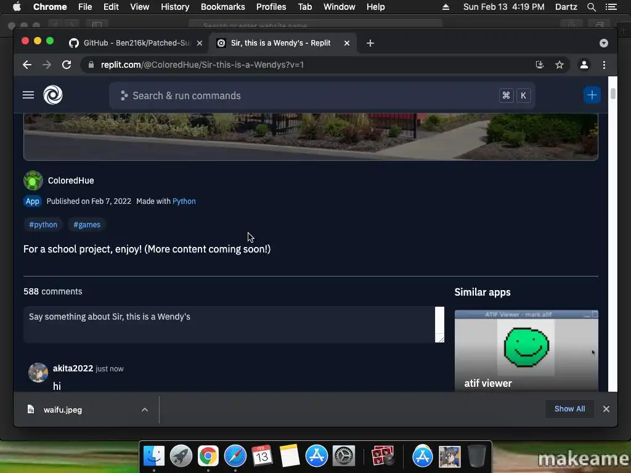Close the GitHub tab
Image resolution: width=631 pixels, height=473 pixels.
point(200,43)
